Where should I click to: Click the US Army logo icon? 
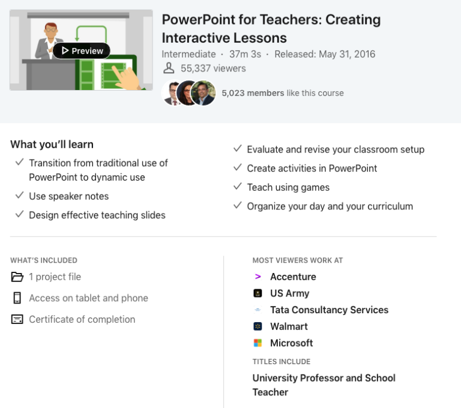pos(258,293)
